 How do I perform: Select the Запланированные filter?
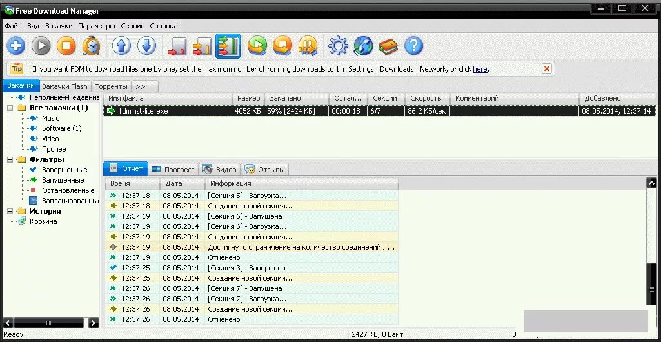pos(70,201)
